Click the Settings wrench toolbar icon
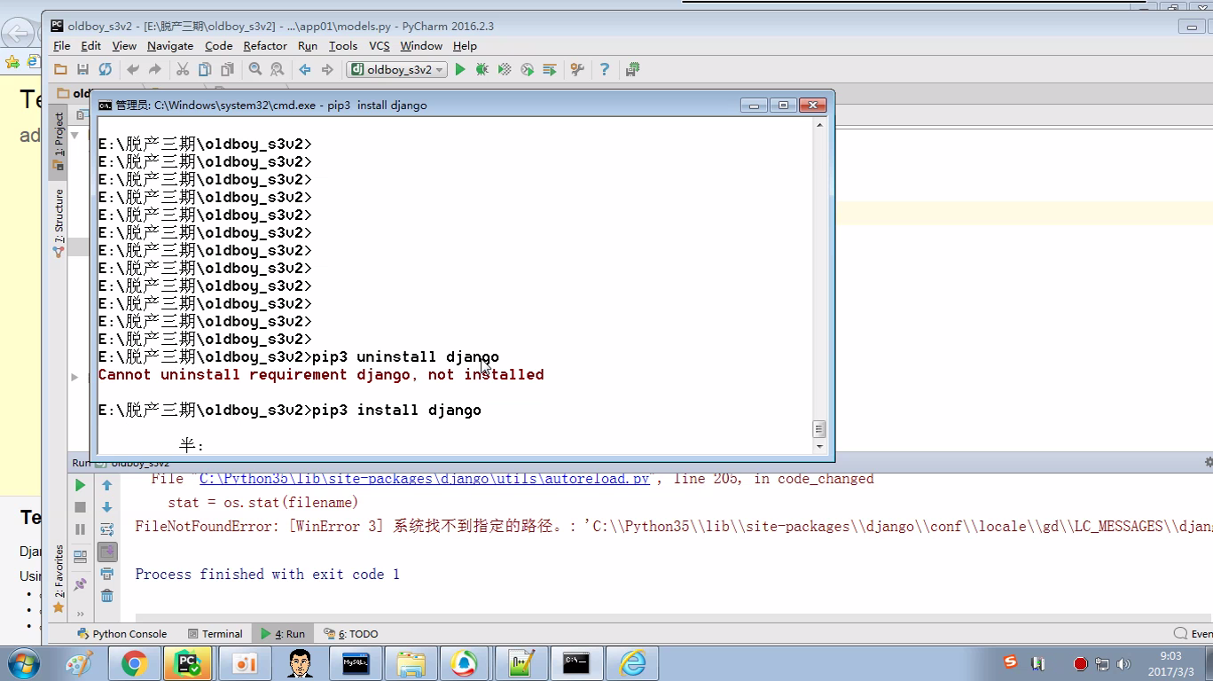 tap(577, 69)
